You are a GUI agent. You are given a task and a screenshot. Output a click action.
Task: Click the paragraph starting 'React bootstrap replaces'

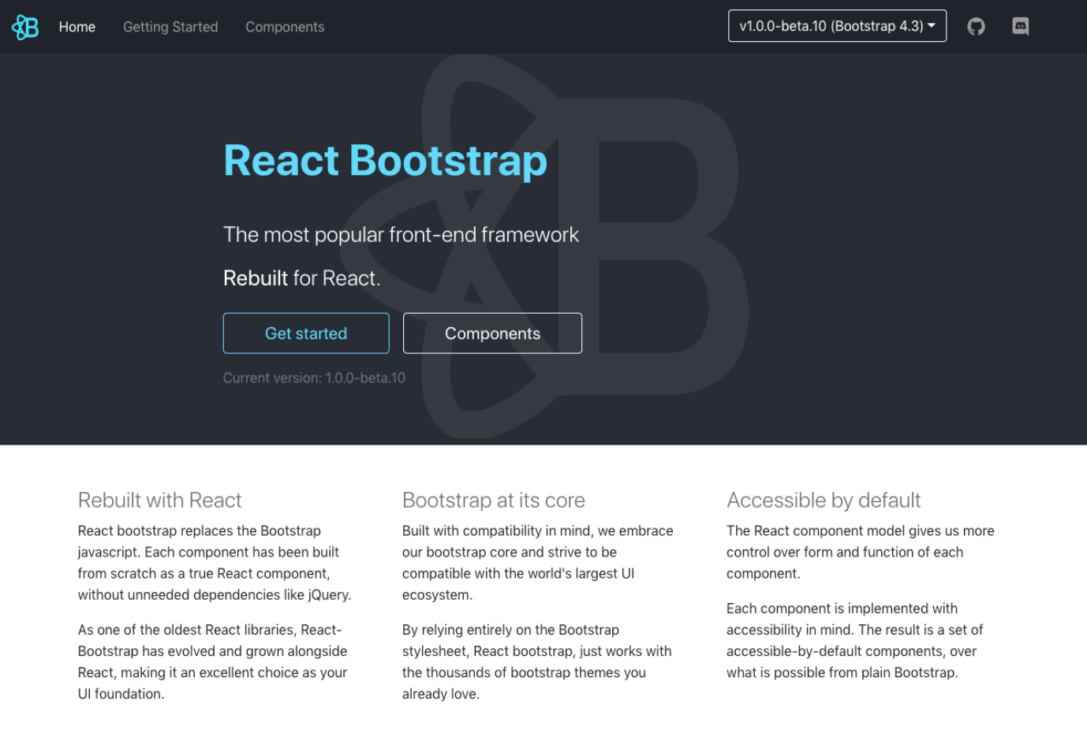pos(215,563)
